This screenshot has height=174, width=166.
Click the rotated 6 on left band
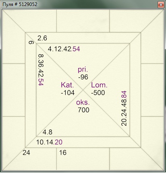coord(31,43)
